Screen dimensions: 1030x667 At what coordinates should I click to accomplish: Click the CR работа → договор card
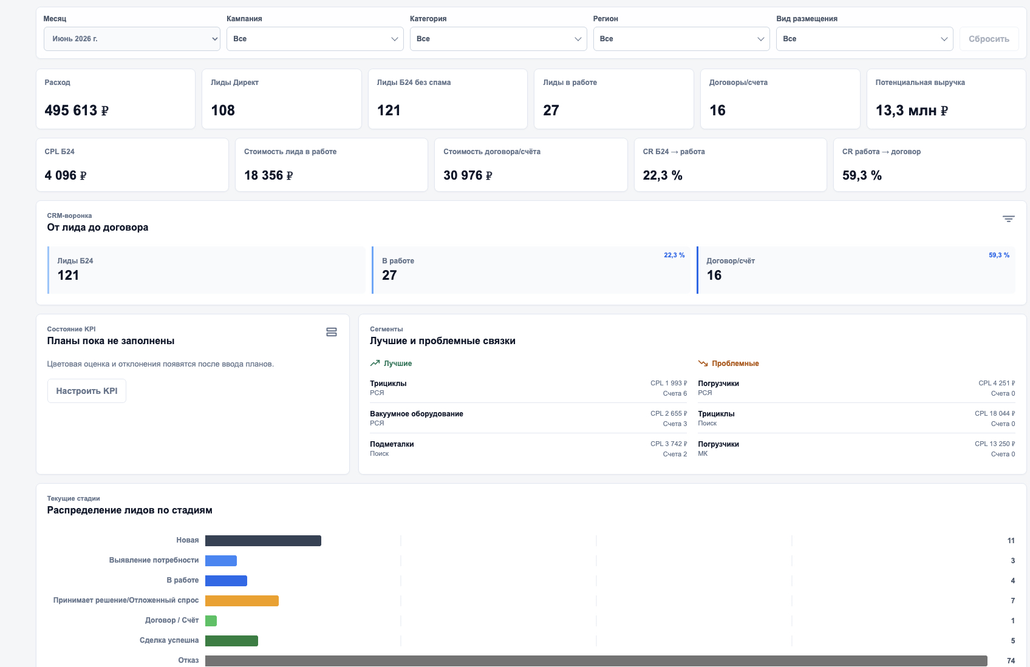(x=930, y=165)
